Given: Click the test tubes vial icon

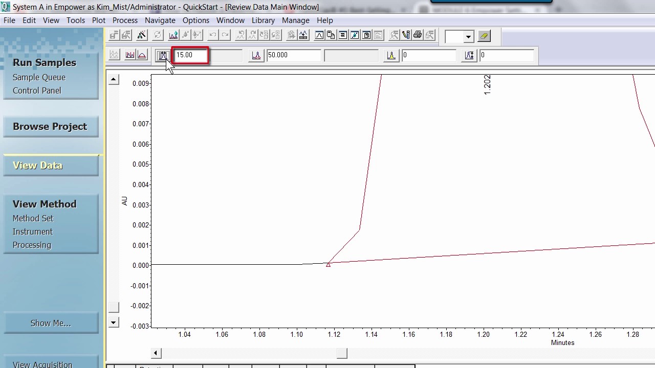Looking at the screenshot, I should (x=406, y=35).
